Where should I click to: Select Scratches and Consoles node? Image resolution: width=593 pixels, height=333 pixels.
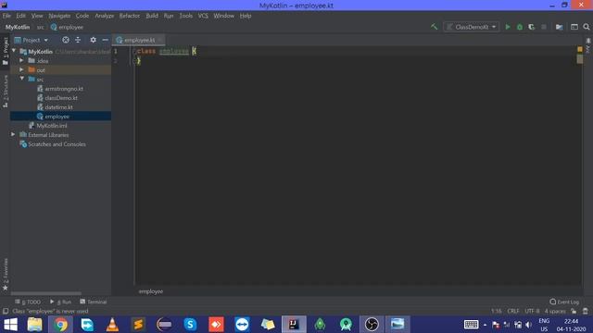[57, 144]
